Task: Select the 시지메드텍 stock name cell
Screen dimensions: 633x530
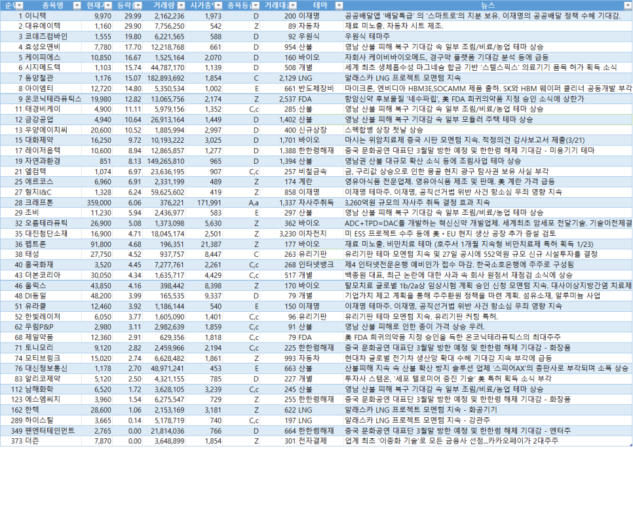Action: pos(52,67)
